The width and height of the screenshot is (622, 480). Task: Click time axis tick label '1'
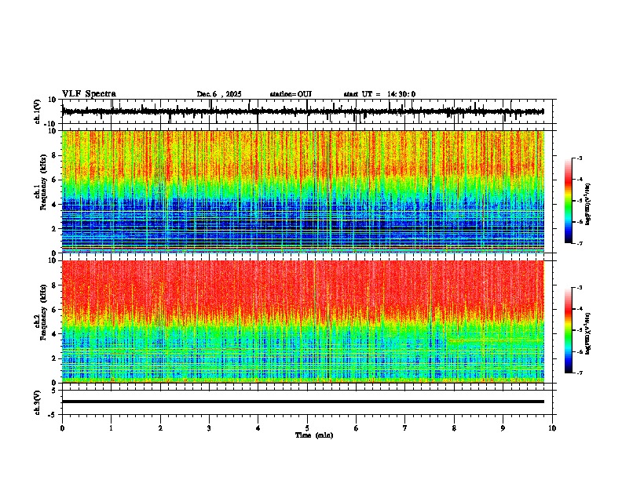[x=111, y=428]
